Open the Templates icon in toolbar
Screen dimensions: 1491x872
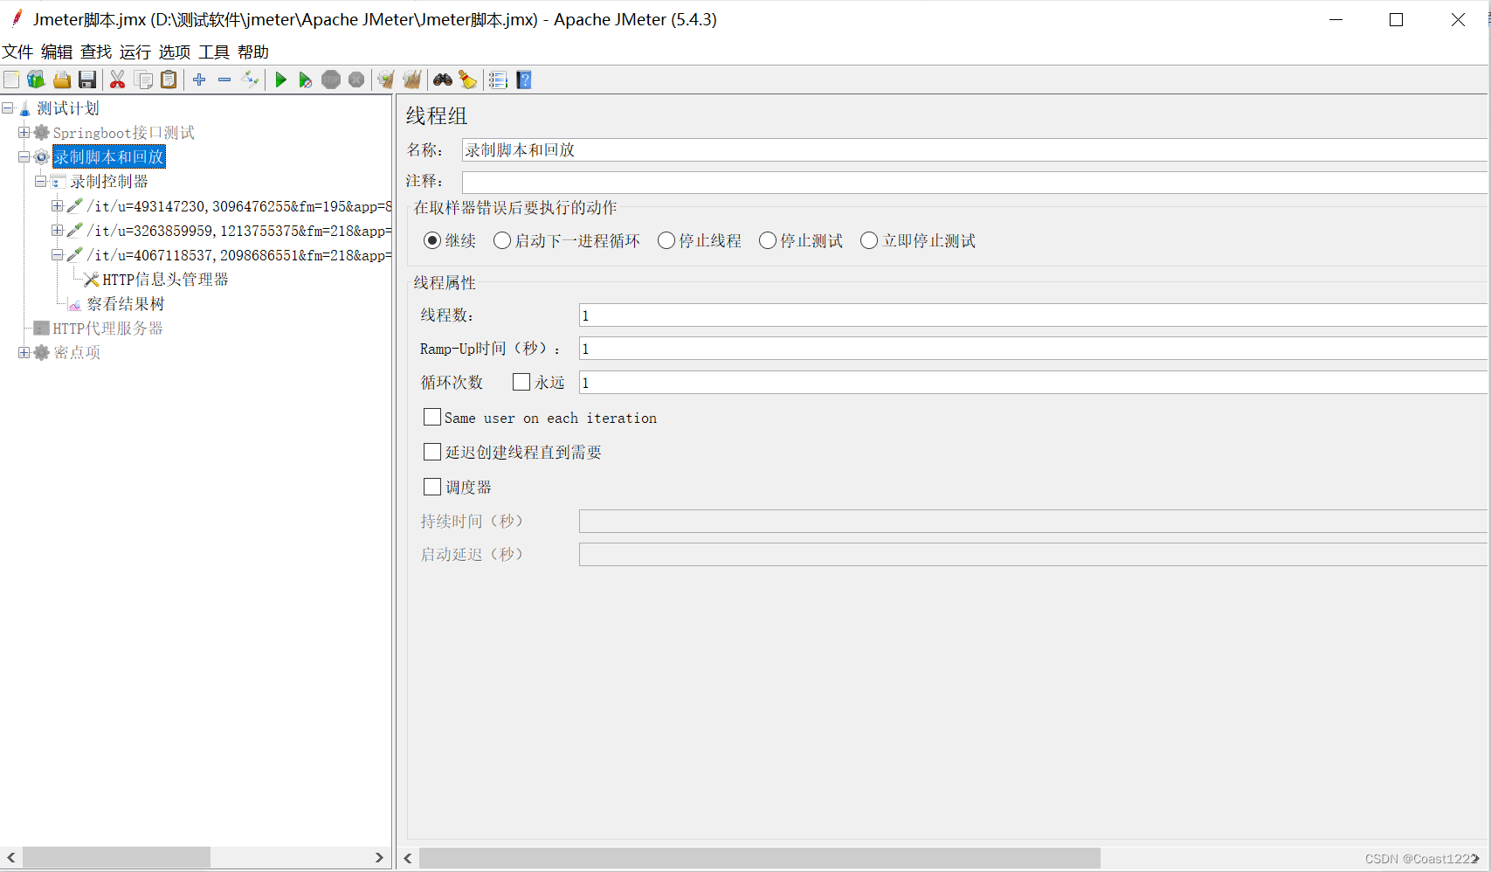[x=36, y=80]
